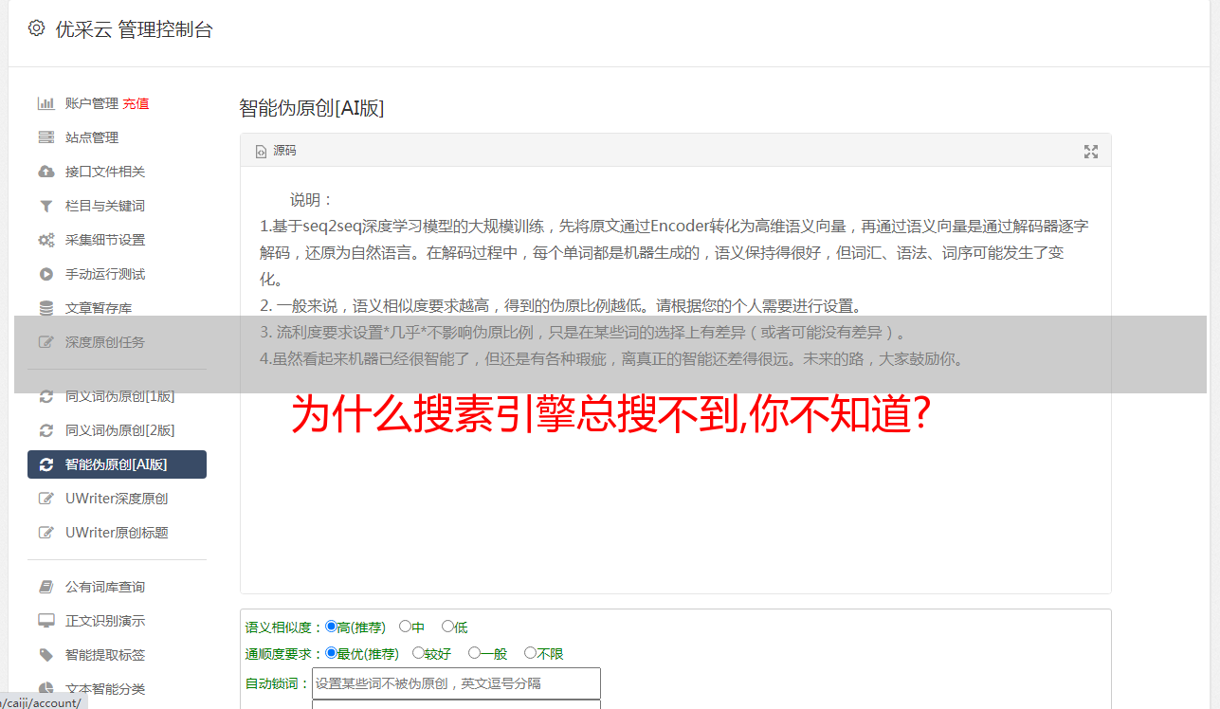Click the 站点管理 server icon
This screenshot has height=709, width=1220.
[46, 137]
